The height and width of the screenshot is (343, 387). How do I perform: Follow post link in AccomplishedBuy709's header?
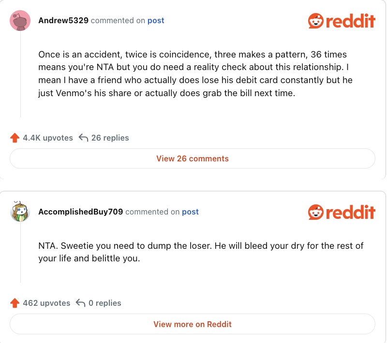click(x=190, y=212)
